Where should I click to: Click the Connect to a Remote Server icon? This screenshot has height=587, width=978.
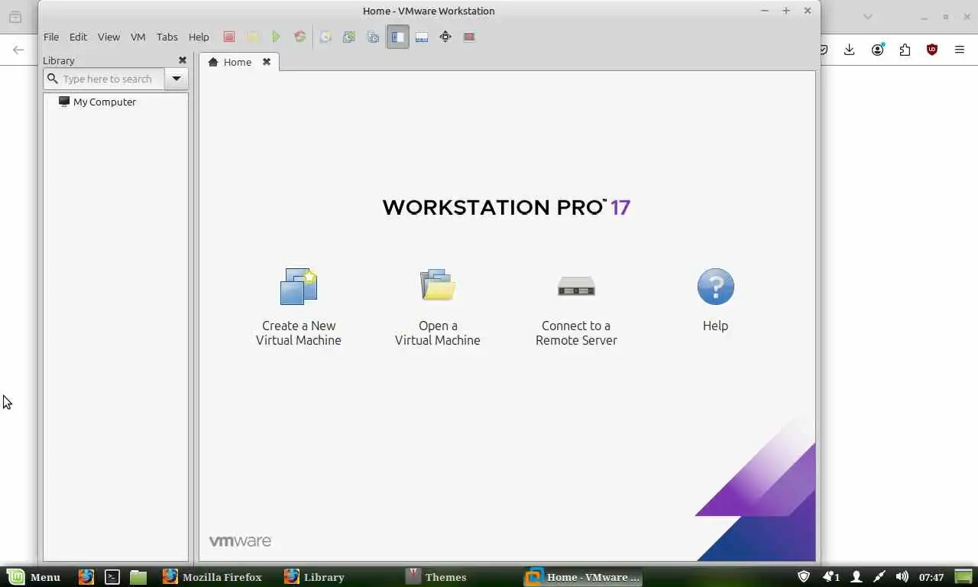(576, 287)
